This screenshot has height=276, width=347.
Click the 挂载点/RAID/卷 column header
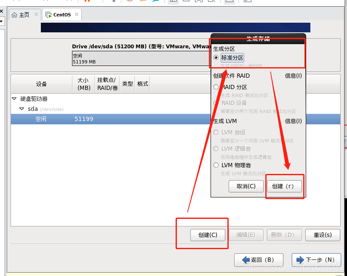coord(107,84)
